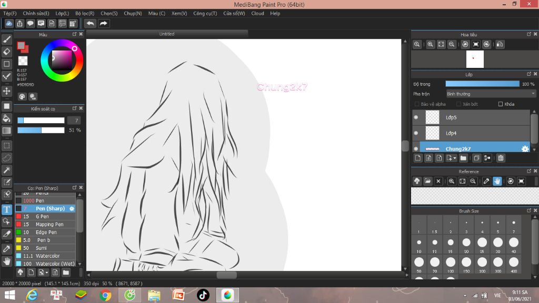Image resolution: width=539 pixels, height=303 pixels.
Task: Click the Redo arrow
Action: (103, 23)
